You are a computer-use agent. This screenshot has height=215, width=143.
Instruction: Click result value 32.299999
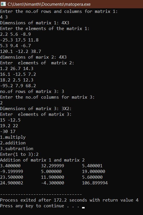(53, 166)
